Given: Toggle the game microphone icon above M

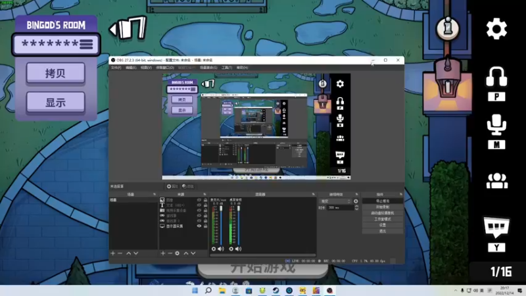Looking at the screenshot, I should coord(496,125).
